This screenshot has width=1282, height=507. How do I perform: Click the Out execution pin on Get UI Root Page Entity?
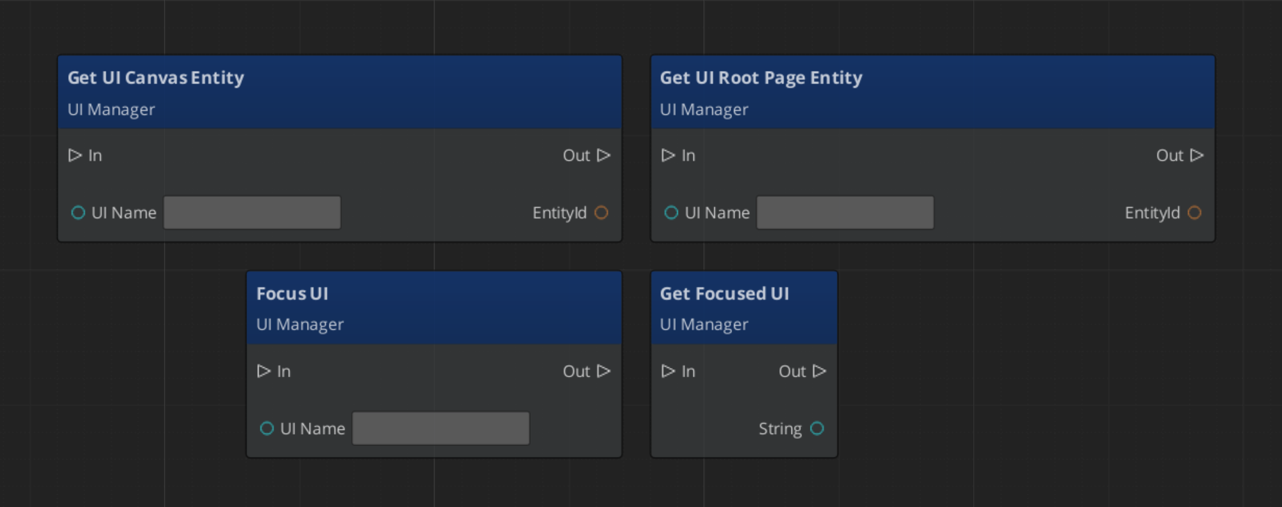[x=1196, y=155]
